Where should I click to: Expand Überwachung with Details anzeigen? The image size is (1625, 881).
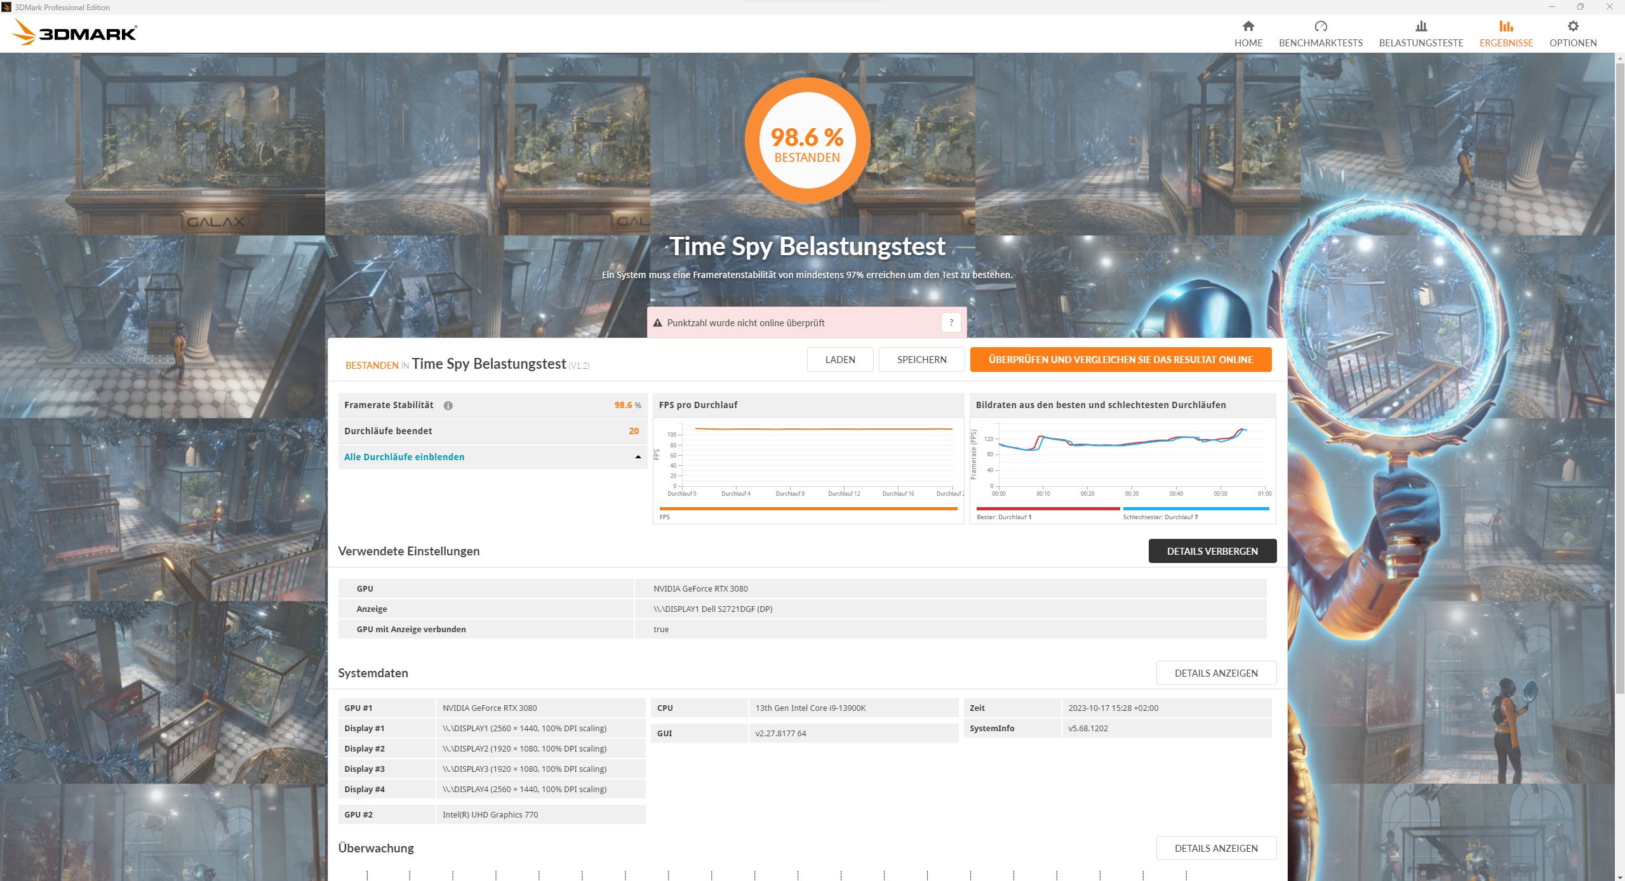[1215, 848]
